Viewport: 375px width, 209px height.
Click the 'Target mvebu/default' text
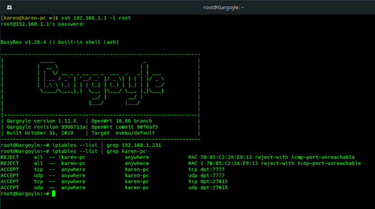pyautogui.click(x=123, y=133)
